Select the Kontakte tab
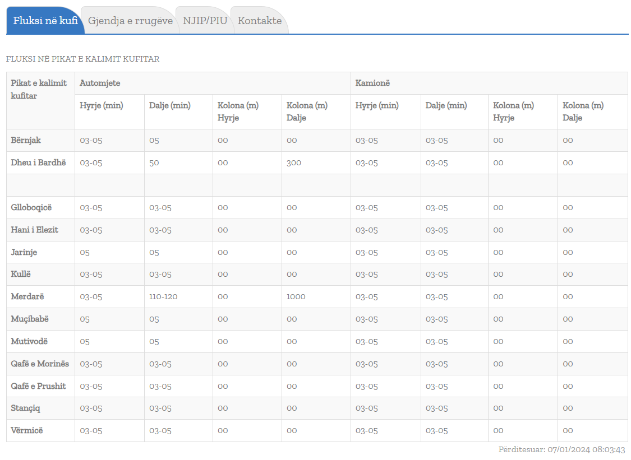 pyautogui.click(x=259, y=21)
